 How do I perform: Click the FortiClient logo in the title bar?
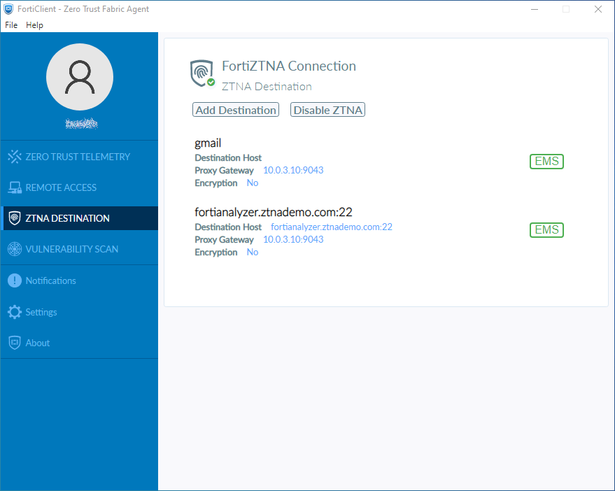(8, 9)
